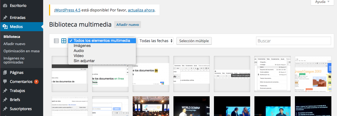Open the Biblioteca submenu item
Image resolution: width=337 pixels, height=116 pixels.
coord(12,37)
